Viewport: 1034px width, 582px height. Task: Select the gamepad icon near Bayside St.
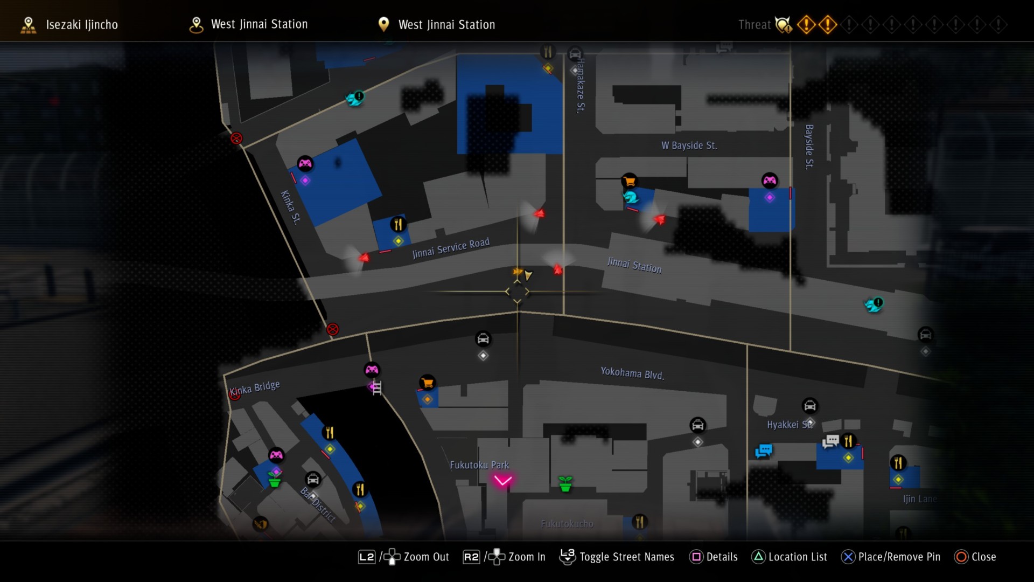pyautogui.click(x=770, y=181)
